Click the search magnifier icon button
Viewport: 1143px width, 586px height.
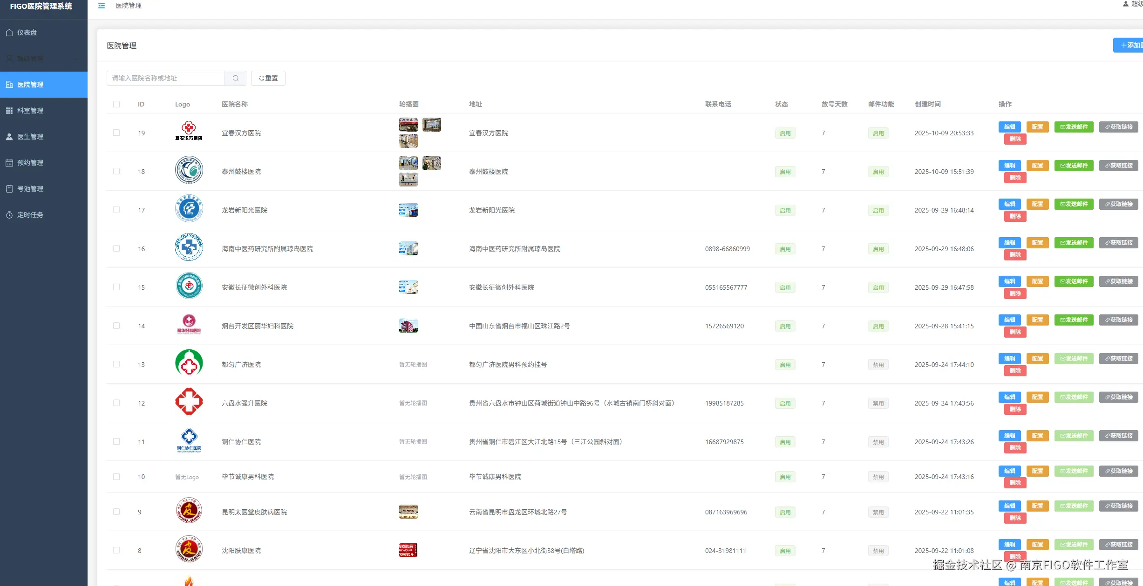236,78
